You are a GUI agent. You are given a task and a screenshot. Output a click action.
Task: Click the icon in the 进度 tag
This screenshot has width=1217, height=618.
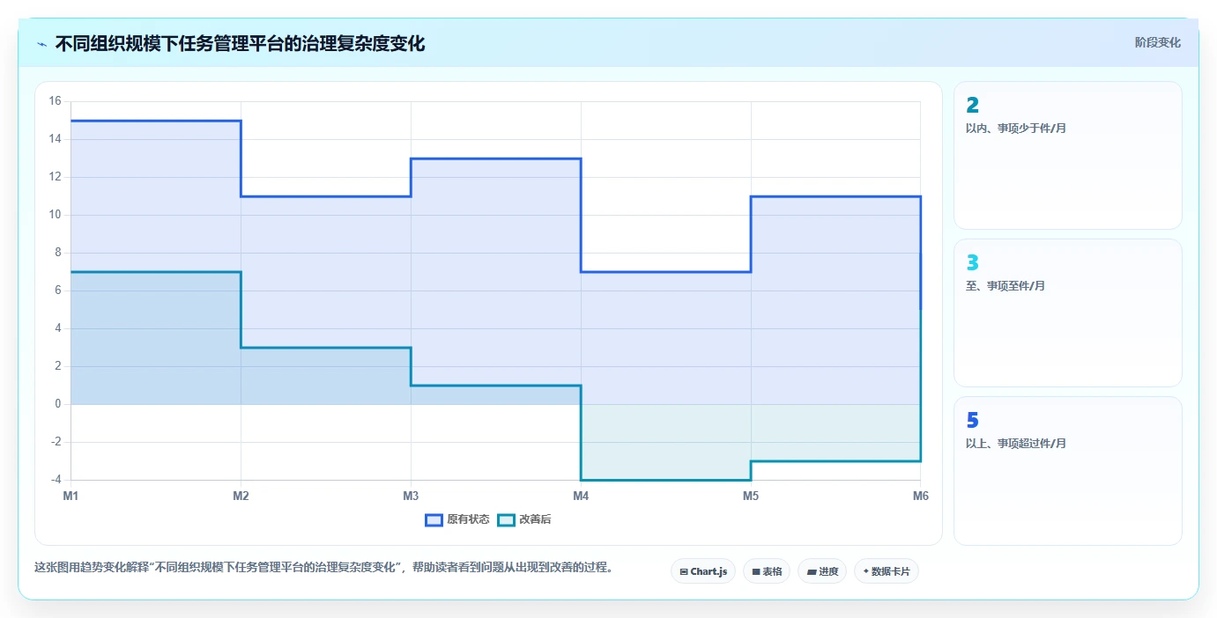tap(811, 572)
